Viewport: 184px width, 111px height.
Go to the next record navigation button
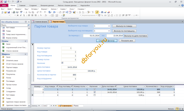(x=51, y=106)
